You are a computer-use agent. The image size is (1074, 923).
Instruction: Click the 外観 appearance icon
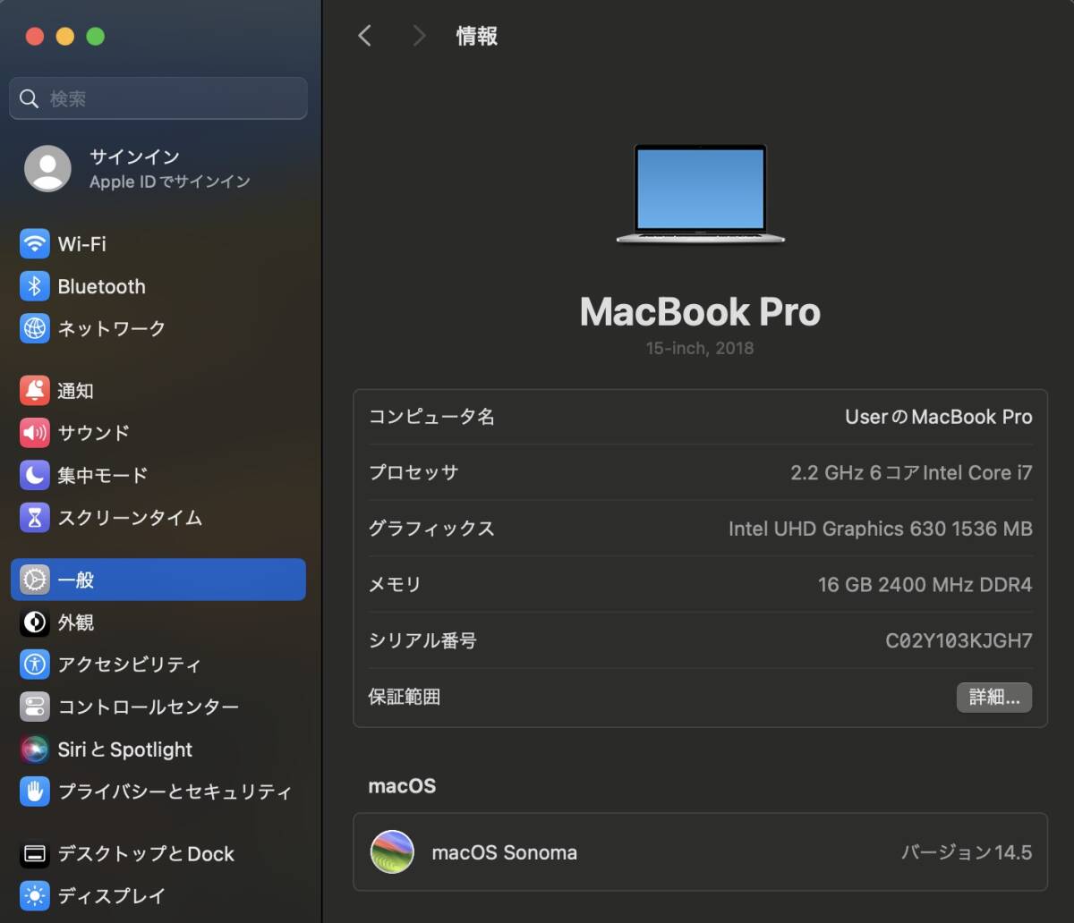(x=35, y=622)
